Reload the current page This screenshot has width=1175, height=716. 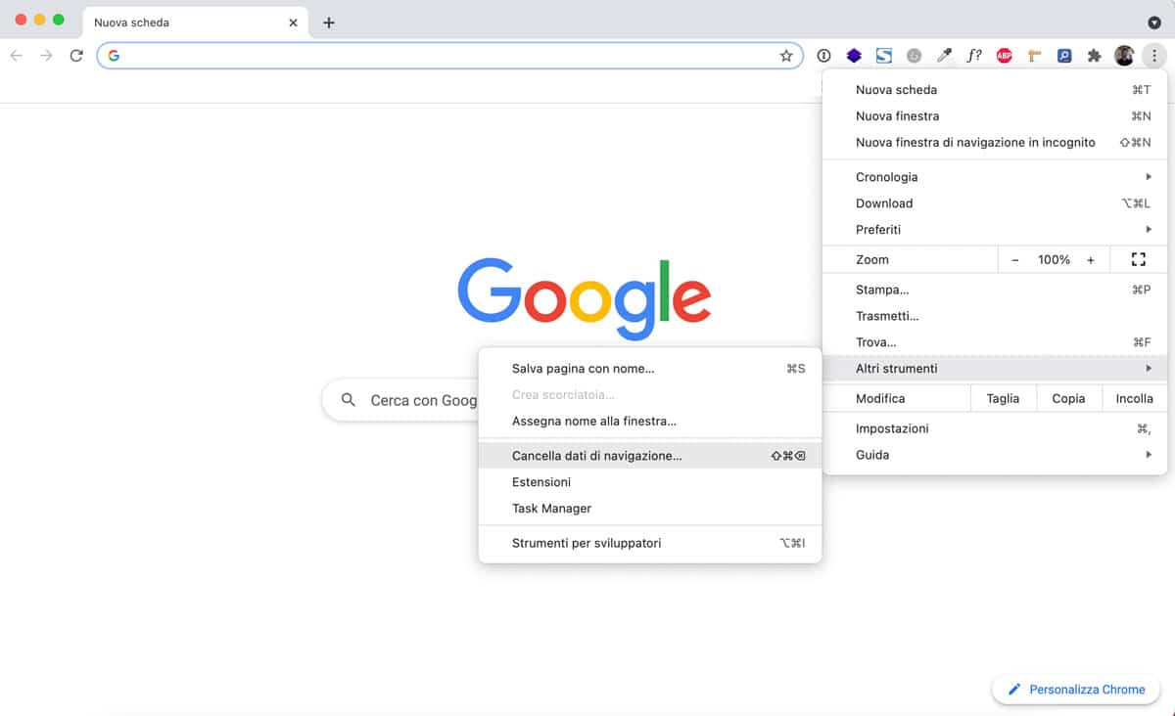pyautogui.click(x=76, y=56)
